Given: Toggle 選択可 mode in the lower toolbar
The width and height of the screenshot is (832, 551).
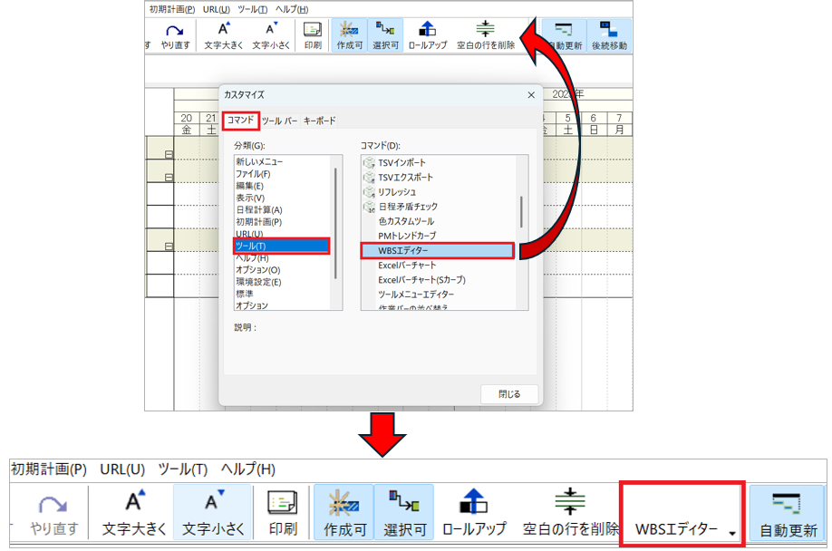Looking at the screenshot, I should pyautogui.click(x=403, y=513).
